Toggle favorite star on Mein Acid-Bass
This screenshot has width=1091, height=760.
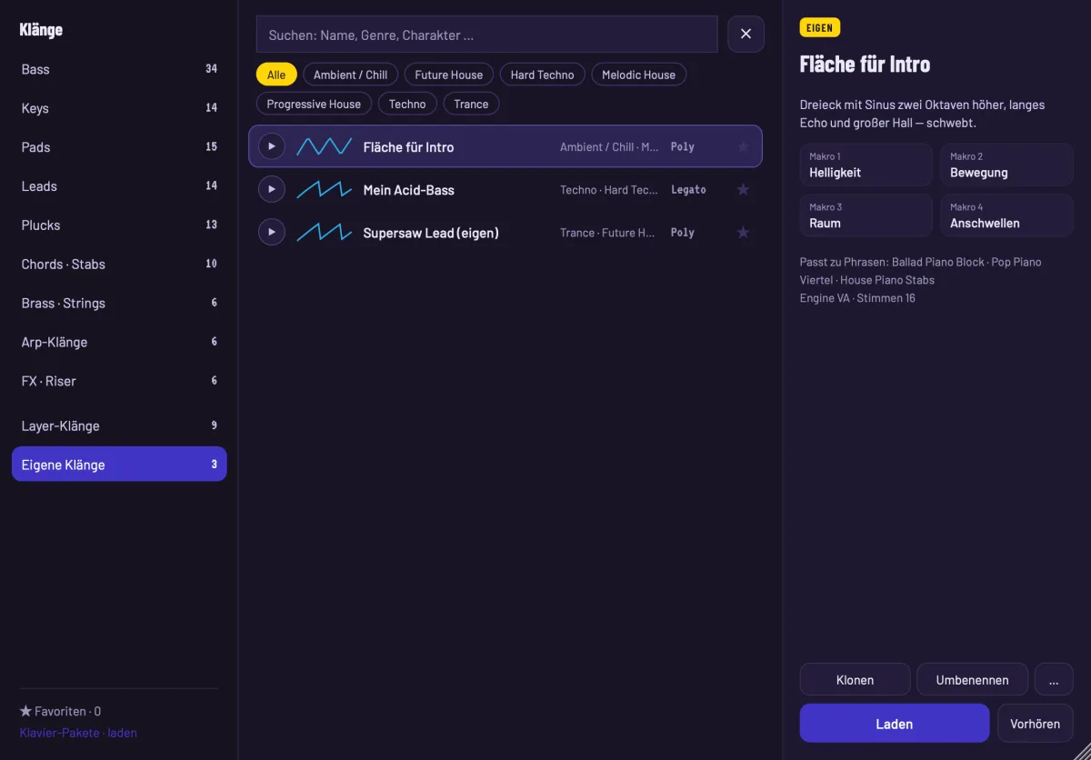click(743, 189)
